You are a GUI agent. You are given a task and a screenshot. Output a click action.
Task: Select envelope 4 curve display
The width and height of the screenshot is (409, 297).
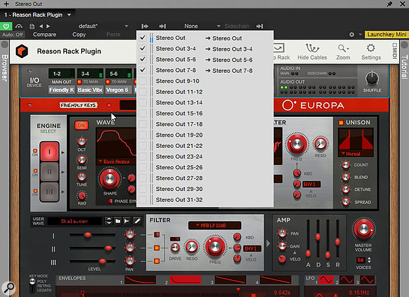coord(276,280)
